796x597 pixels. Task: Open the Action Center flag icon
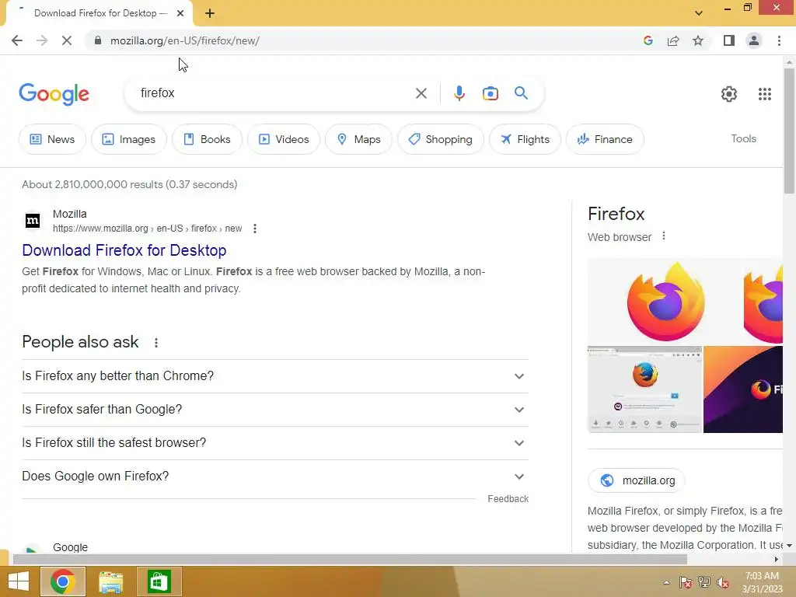click(685, 582)
